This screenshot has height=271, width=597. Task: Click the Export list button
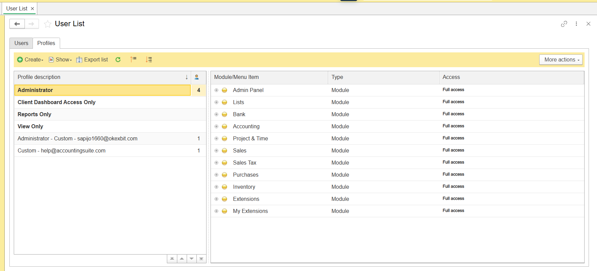[x=92, y=59]
